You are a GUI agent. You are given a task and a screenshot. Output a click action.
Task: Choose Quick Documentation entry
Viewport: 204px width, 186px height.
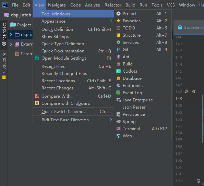tap(73, 51)
